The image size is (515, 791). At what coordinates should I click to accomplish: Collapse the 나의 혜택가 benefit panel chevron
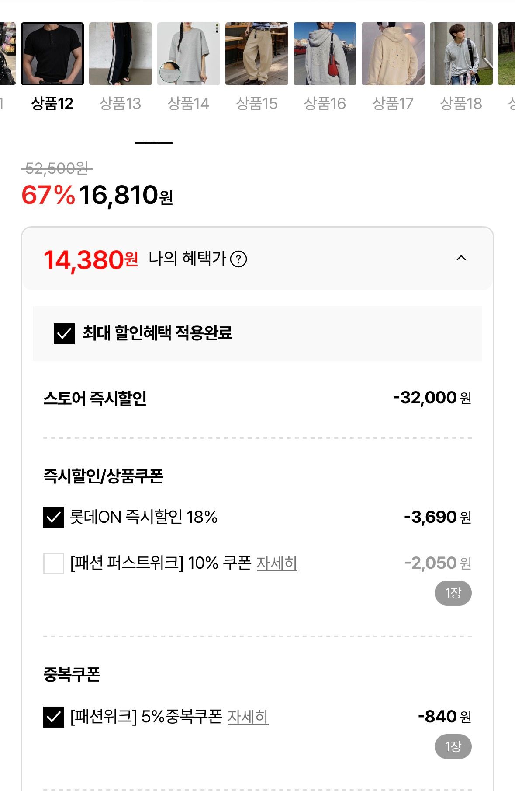point(461,258)
